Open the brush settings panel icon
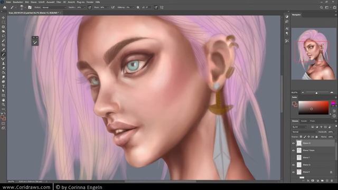This screenshot has width=338, height=190. click(30, 7)
